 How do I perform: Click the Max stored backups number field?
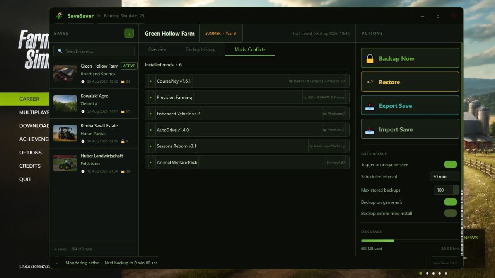click(x=443, y=190)
